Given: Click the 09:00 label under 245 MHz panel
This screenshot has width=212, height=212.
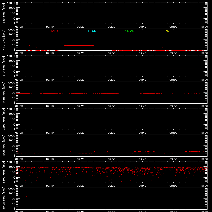Looking at the screenshot, I should tap(19, 27).
